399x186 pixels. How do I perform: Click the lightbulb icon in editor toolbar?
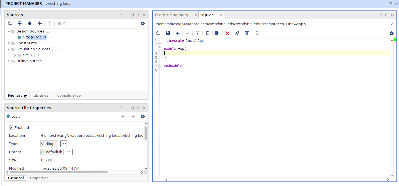click(257, 33)
